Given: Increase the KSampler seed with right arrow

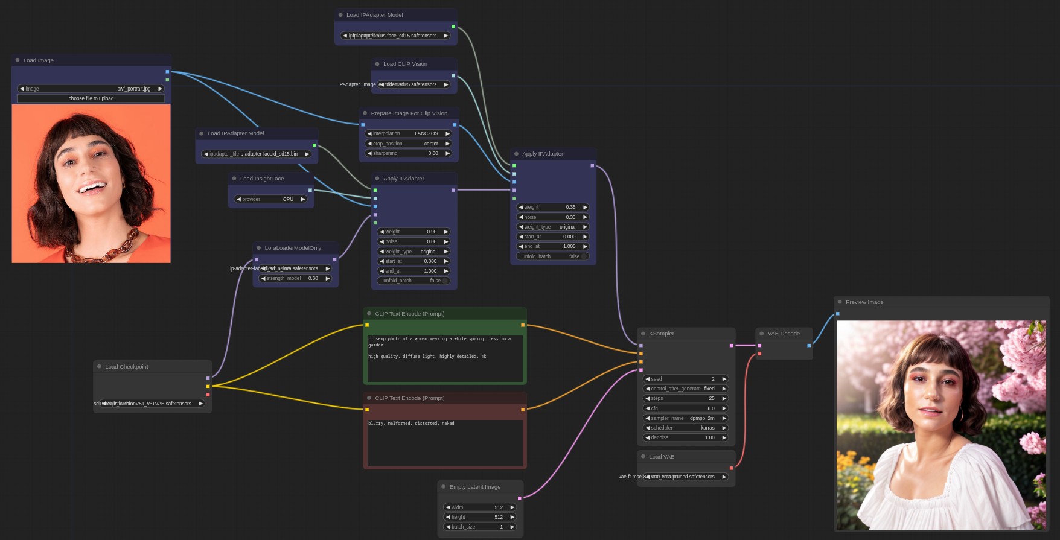Looking at the screenshot, I should coord(724,379).
